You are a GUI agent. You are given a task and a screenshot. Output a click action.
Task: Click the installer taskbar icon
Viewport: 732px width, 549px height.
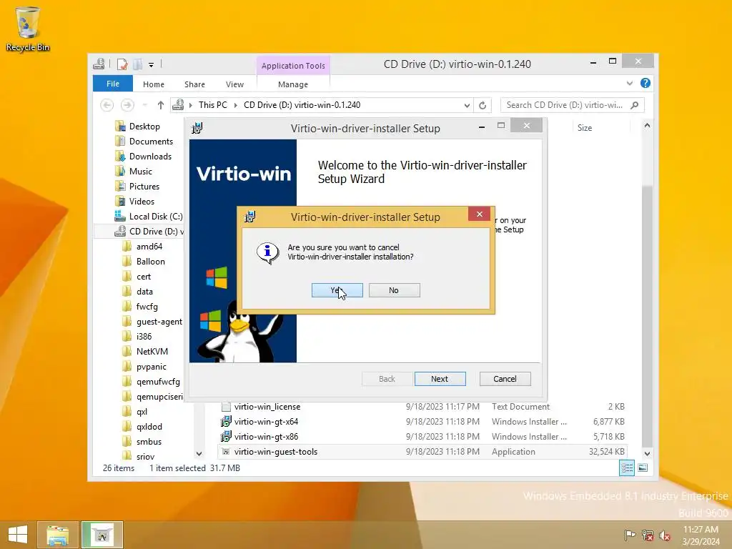[102, 535]
